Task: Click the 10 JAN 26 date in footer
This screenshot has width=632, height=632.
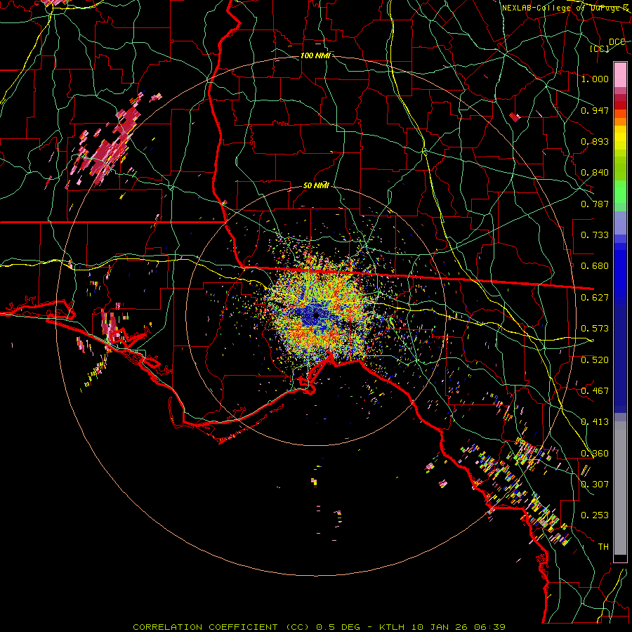Action: point(441,627)
